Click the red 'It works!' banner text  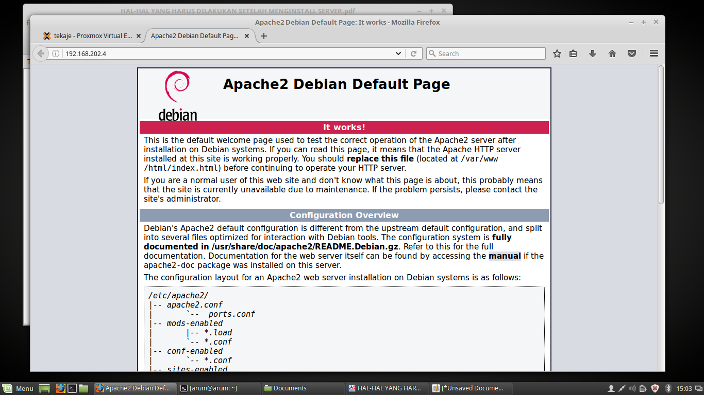(x=344, y=128)
